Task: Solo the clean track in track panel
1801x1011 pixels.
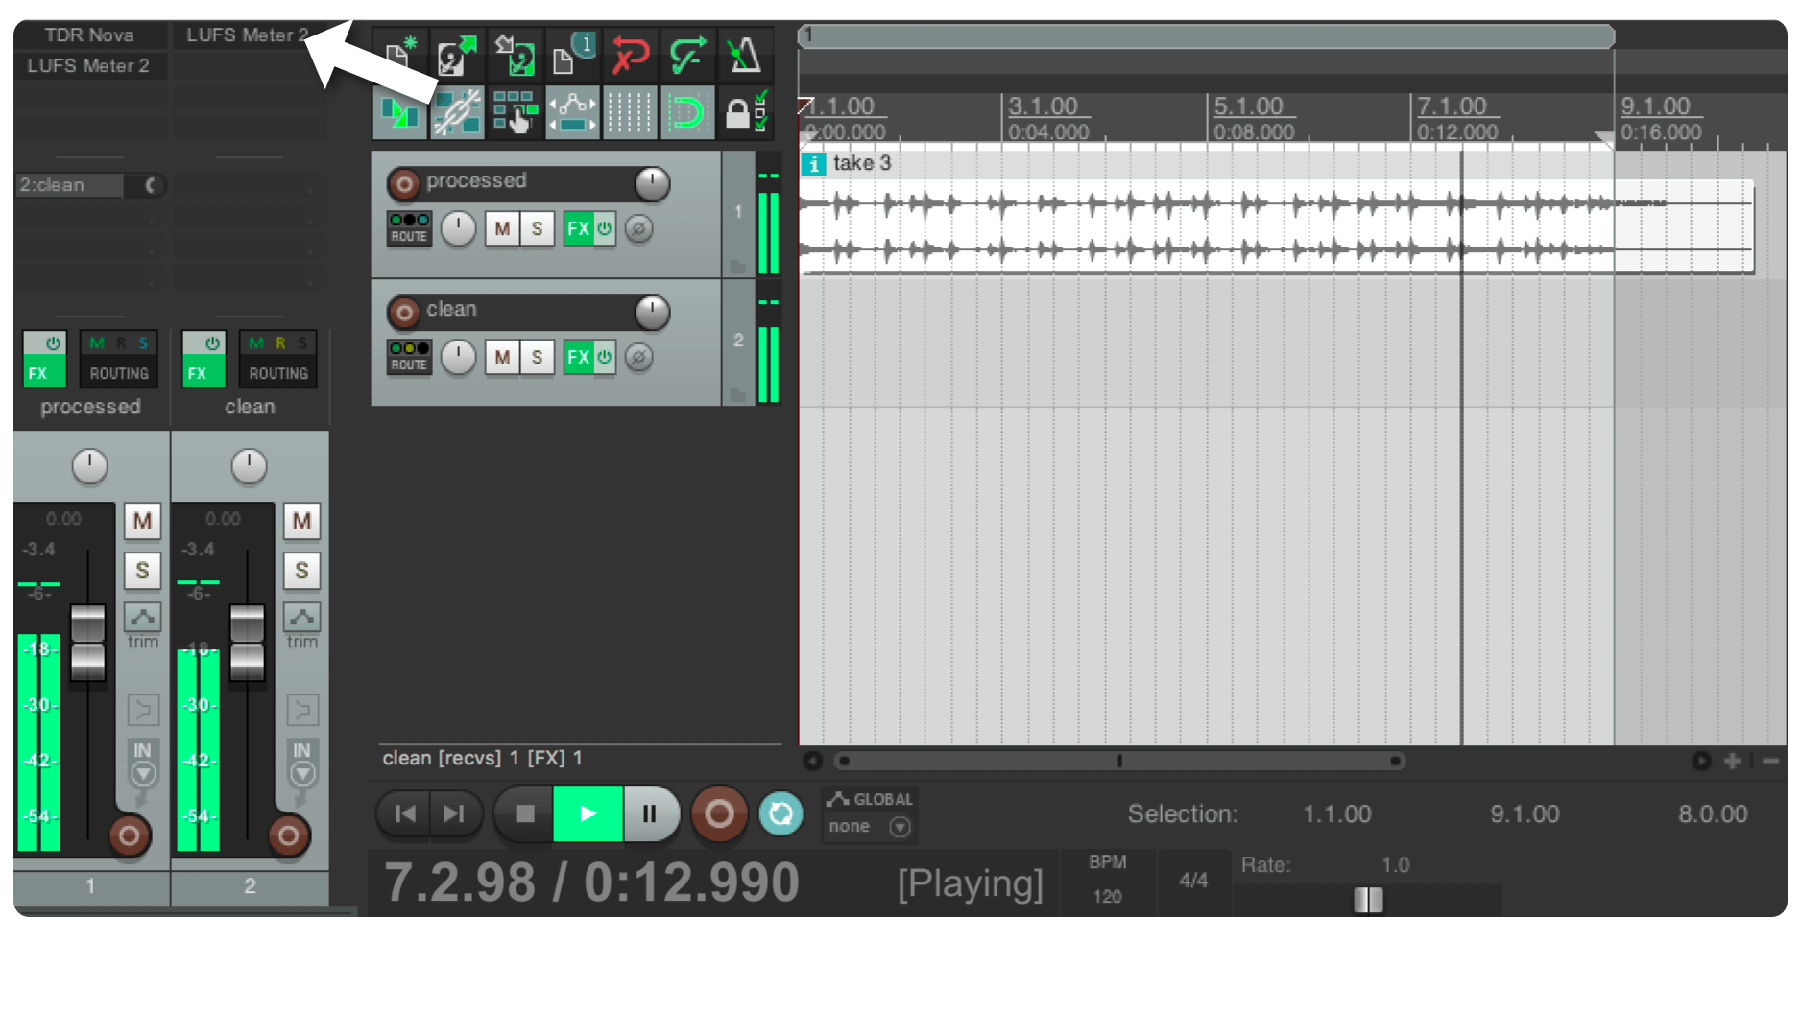Action: pyautogui.click(x=537, y=357)
